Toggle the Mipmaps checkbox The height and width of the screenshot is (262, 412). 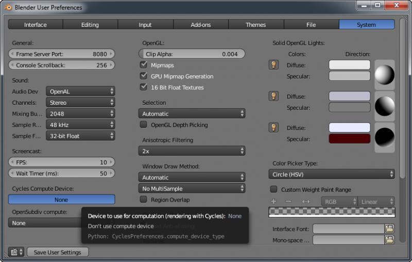tap(144, 64)
